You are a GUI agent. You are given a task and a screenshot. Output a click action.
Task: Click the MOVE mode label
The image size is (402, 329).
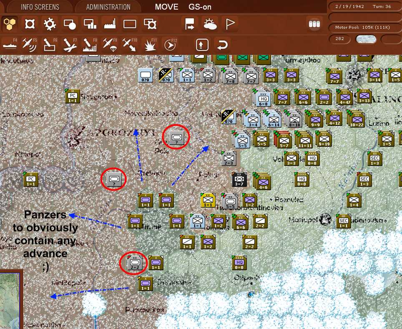[x=167, y=7]
